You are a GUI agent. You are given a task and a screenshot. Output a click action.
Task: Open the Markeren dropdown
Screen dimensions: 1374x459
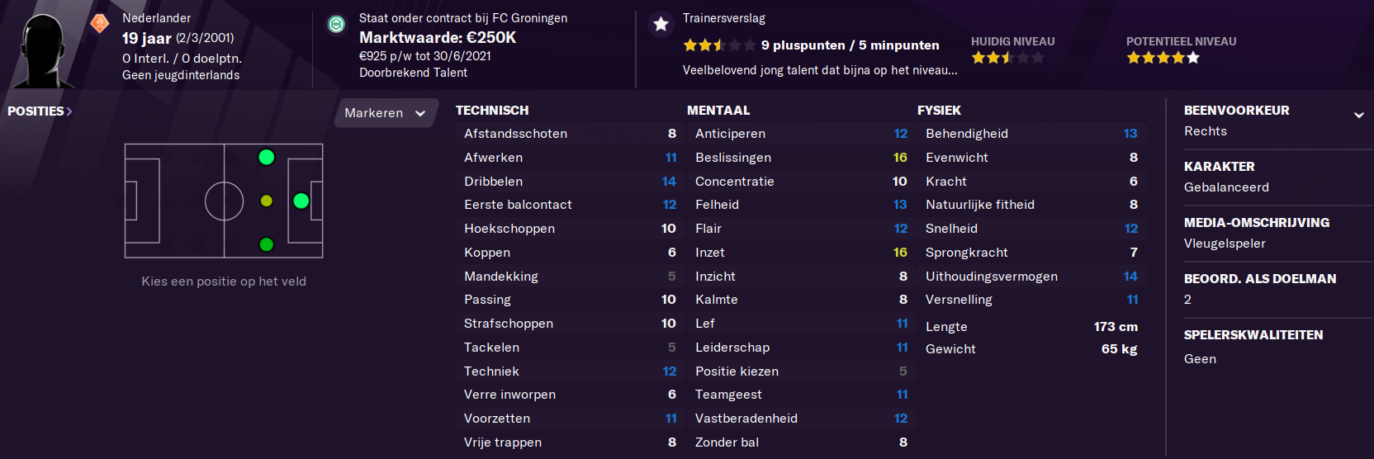385,113
